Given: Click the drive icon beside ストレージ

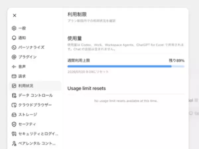Looking at the screenshot, I should click(x=14, y=115).
